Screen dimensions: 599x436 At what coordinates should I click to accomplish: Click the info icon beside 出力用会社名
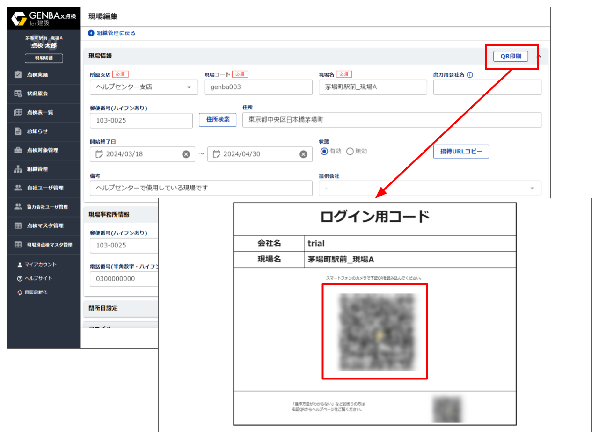(x=470, y=75)
